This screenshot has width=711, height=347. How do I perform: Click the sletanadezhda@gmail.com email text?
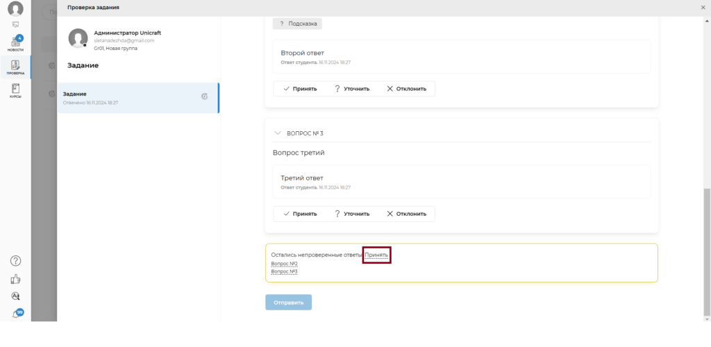pyautogui.click(x=124, y=40)
